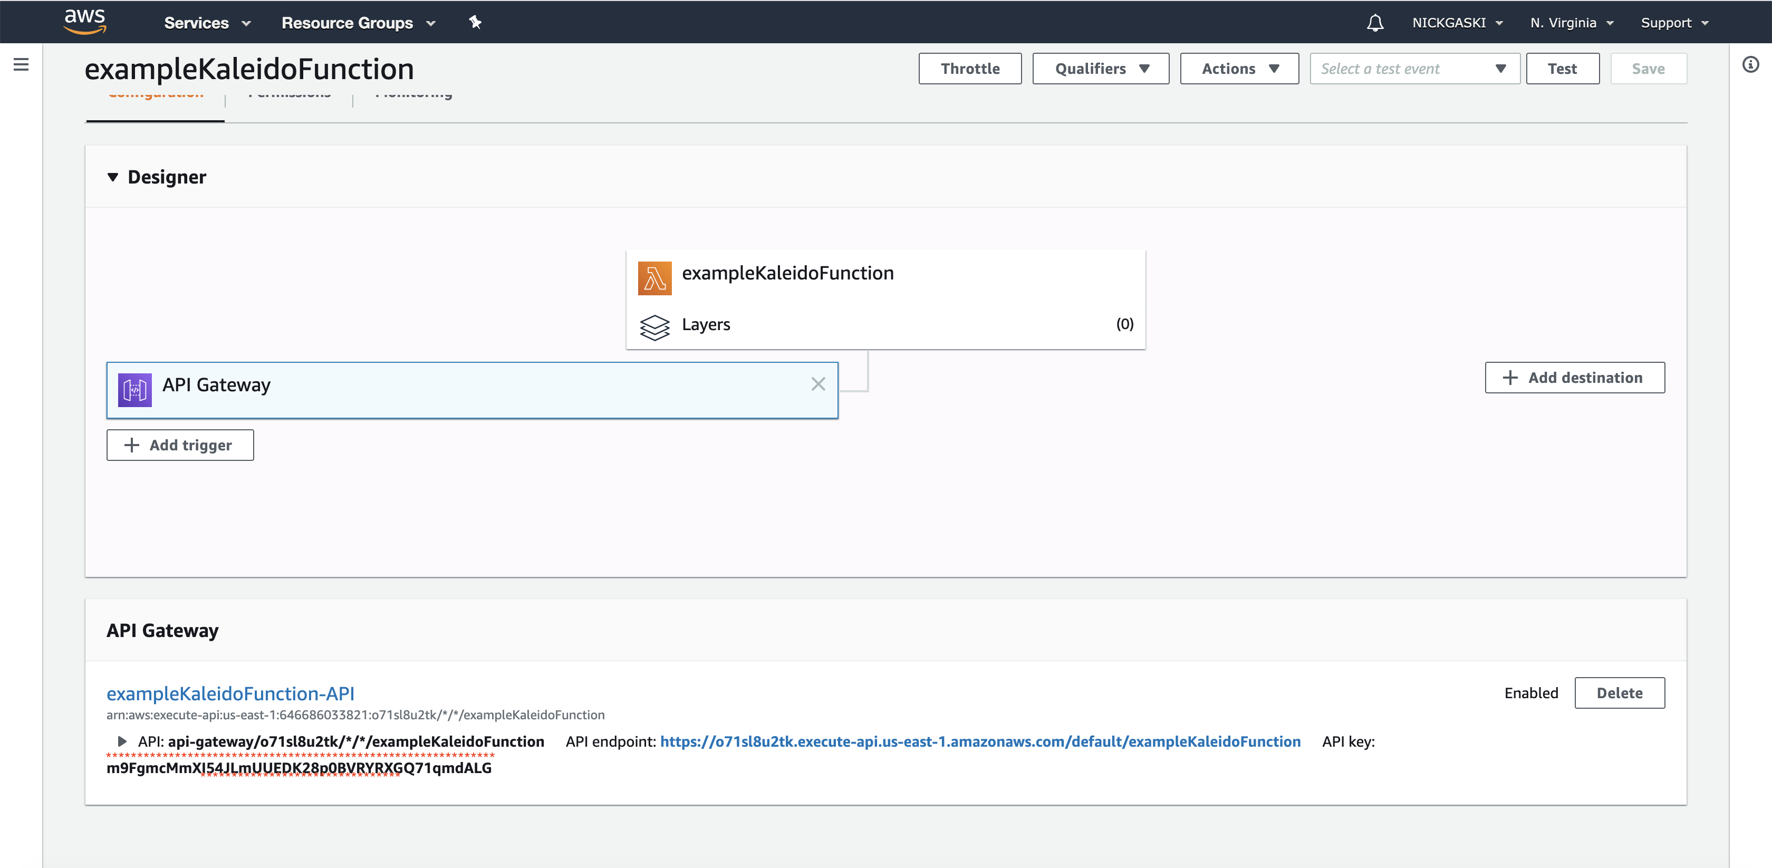Open the Select a test event dropdown
This screenshot has height=868, width=1772.
tap(1415, 69)
